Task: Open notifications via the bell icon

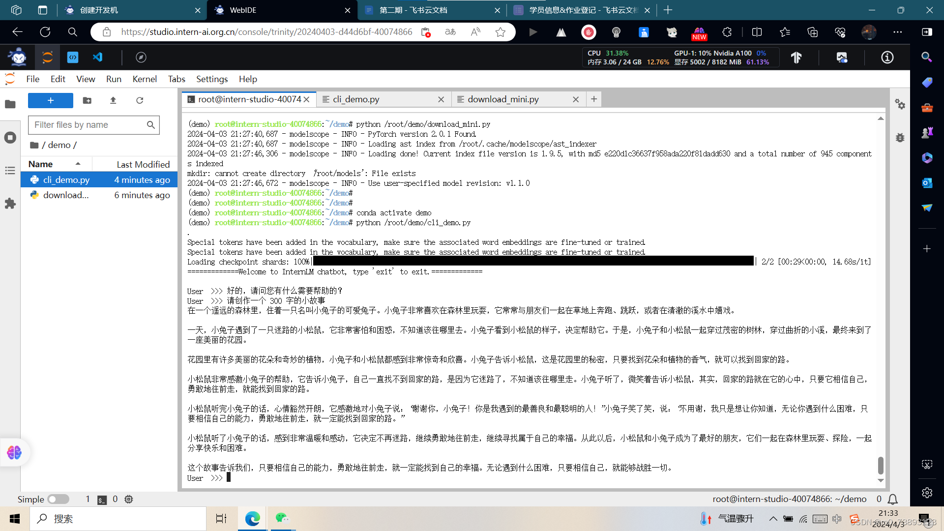Action: click(x=894, y=499)
